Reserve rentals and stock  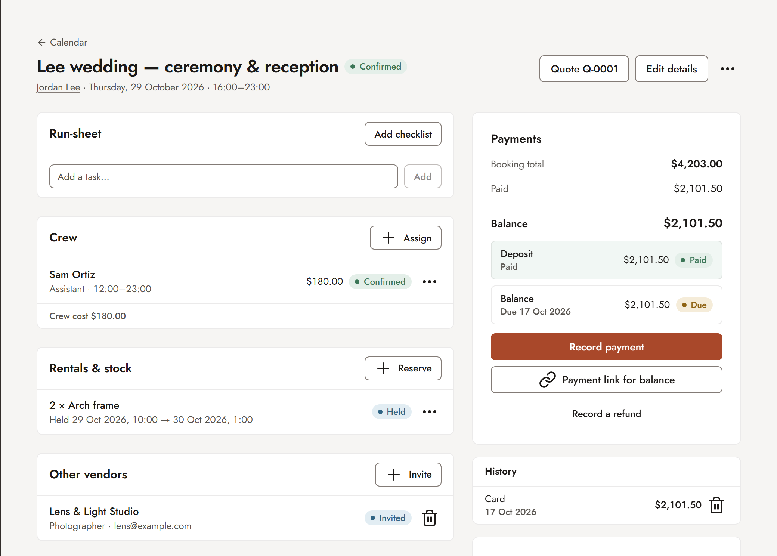[x=403, y=368]
